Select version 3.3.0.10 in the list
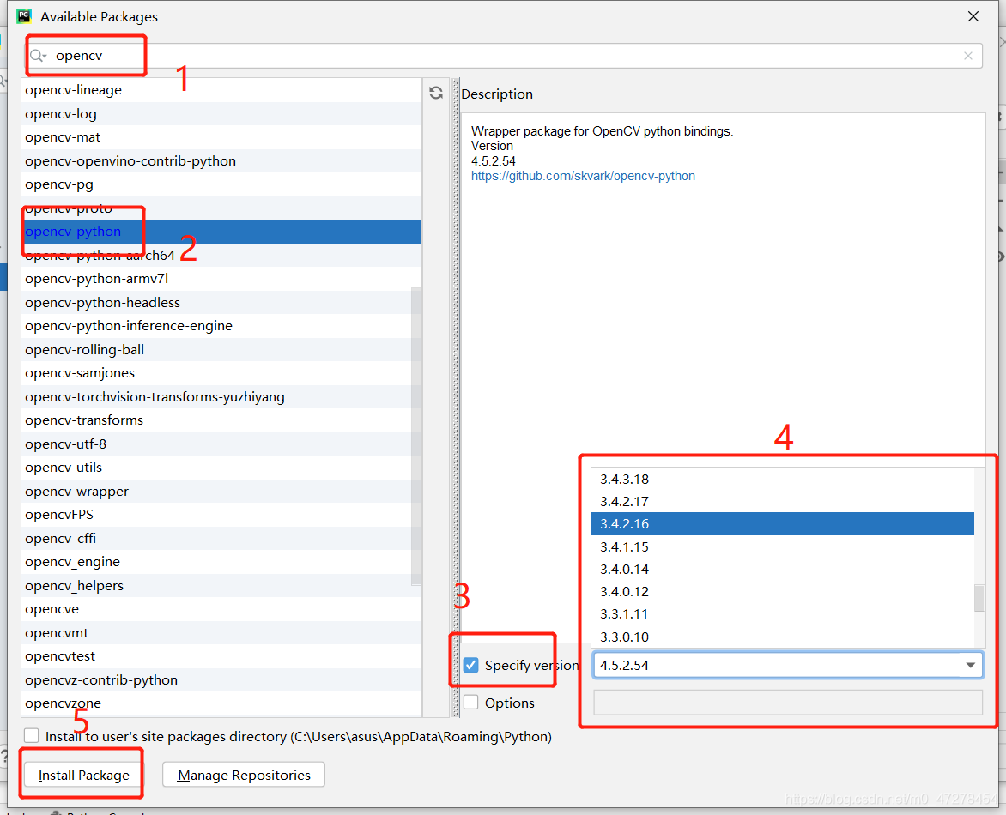 pyautogui.click(x=783, y=637)
